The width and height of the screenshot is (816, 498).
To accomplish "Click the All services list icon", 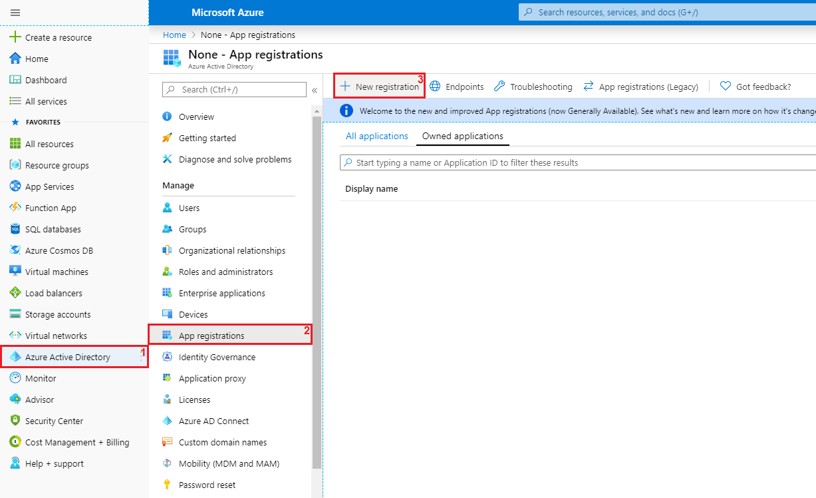I will (15, 101).
